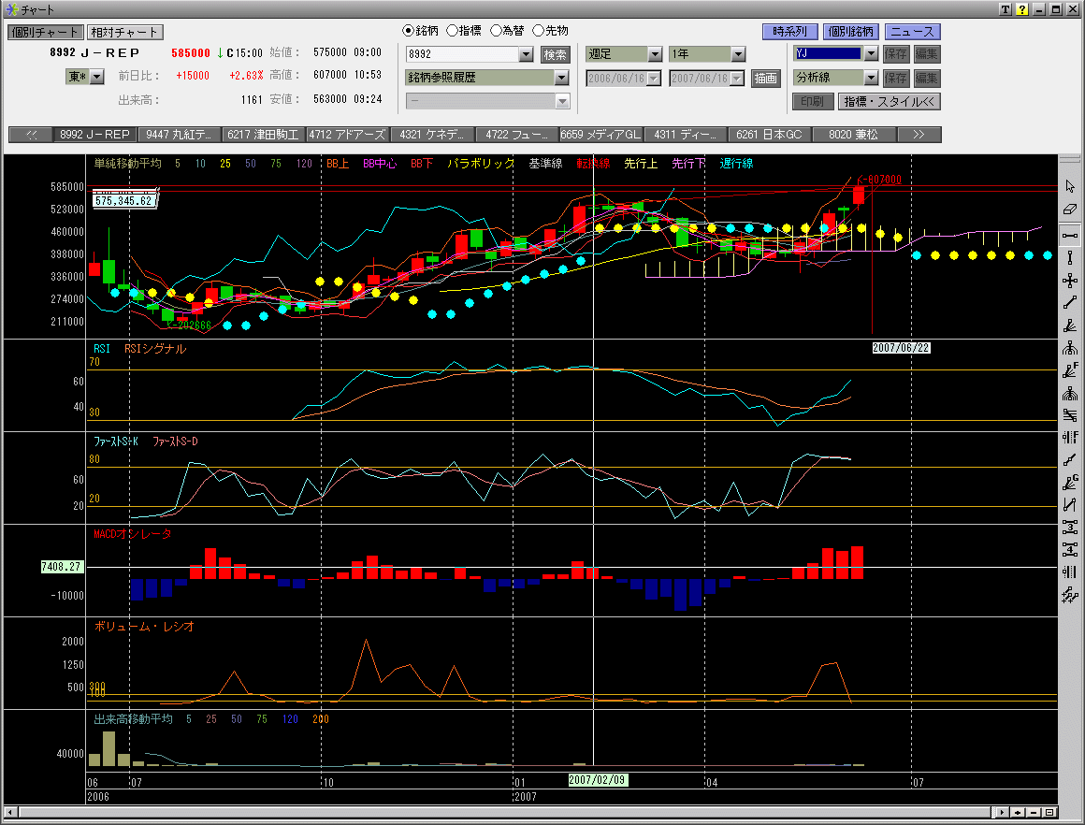Select the 指標 radio button
This screenshot has height=825, width=1085.
click(x=452, y=31)
